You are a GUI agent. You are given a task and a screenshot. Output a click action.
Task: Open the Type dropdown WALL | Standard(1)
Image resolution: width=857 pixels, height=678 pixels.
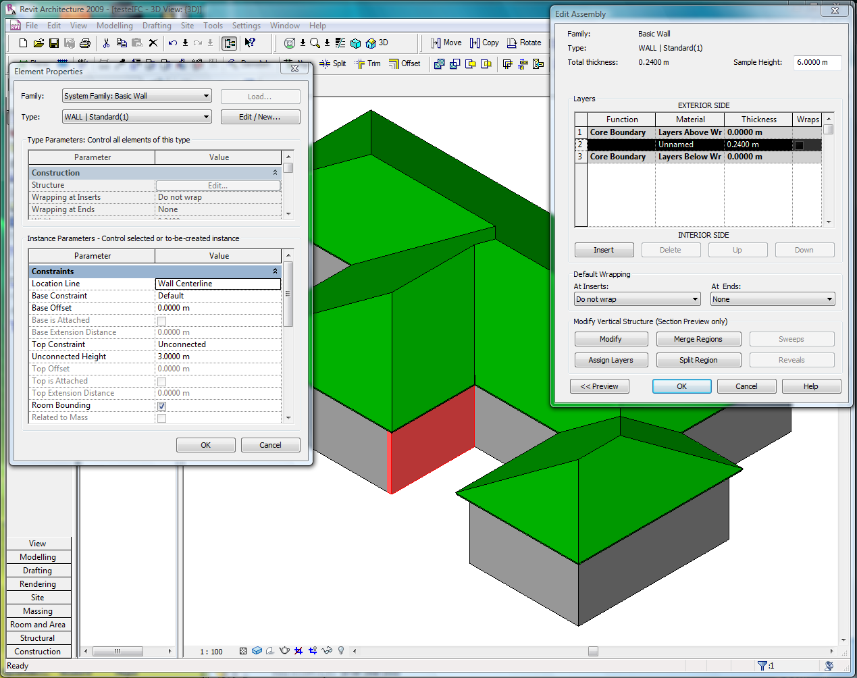(137, 117)
